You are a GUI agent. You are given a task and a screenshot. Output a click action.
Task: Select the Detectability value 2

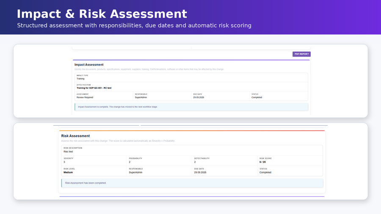coord(195,162)
